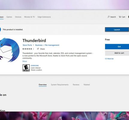Open the Movies & TV tab
The height and width of the screenshot is (120, 129).
click(x=29, y=17)
